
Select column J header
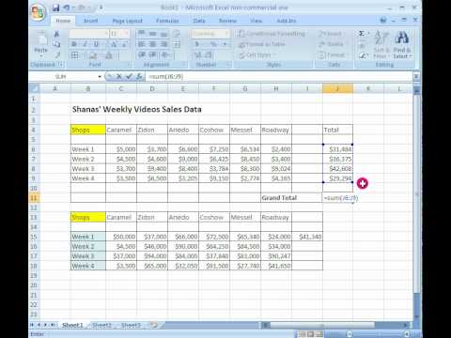pos(337,88)
